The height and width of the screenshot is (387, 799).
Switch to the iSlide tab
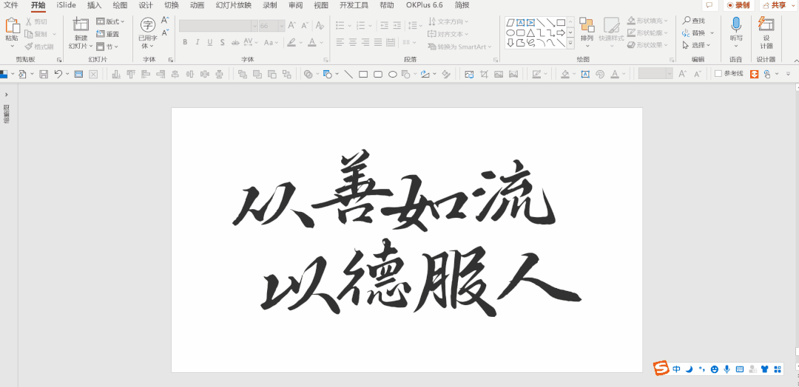[x=67, y=5]
